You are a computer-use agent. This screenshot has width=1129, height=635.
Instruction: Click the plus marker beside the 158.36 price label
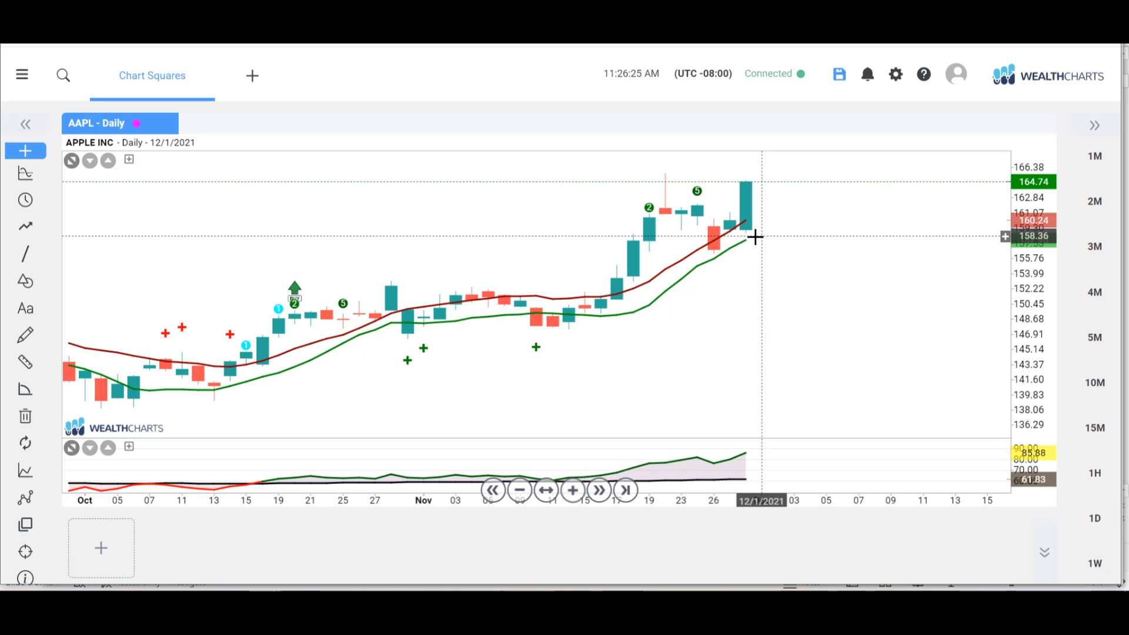1006,236
